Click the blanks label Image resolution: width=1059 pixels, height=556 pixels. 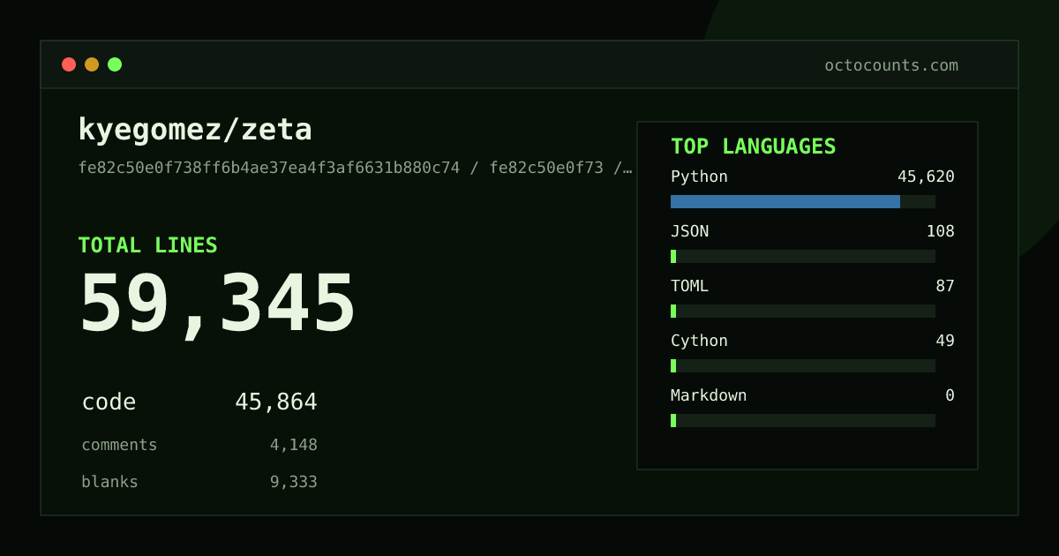tap(109, 482)
